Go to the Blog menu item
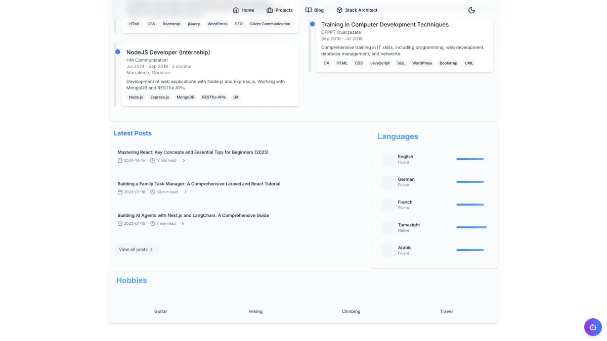607x341 pixels. click(319, 10)
